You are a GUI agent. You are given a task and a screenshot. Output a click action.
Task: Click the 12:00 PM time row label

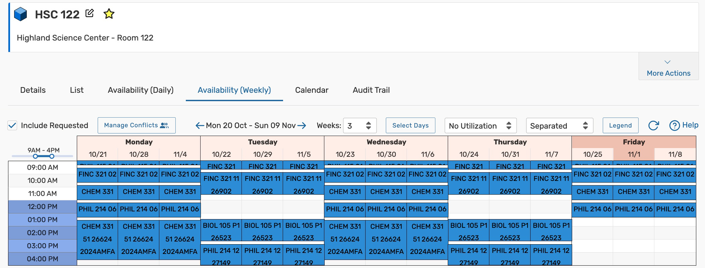tap(43, 207)
